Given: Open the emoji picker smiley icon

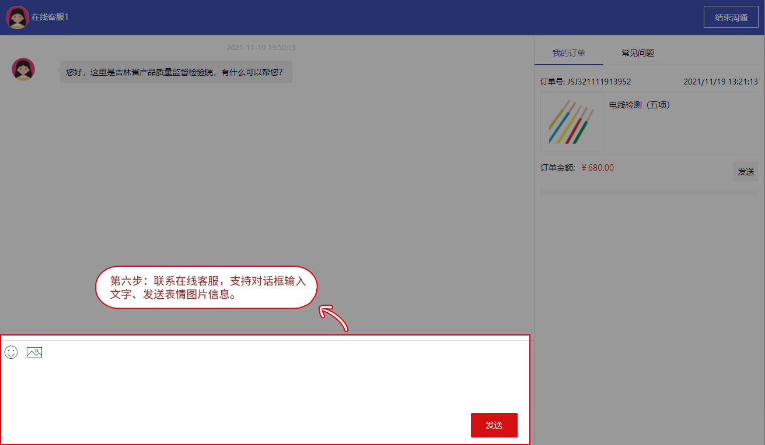Looking at the screenshot, I should coord(11,352).
